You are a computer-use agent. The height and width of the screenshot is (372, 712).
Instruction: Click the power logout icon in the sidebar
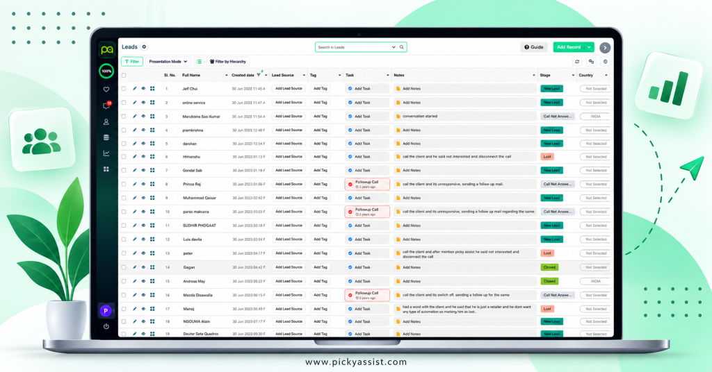click(106, 326)
